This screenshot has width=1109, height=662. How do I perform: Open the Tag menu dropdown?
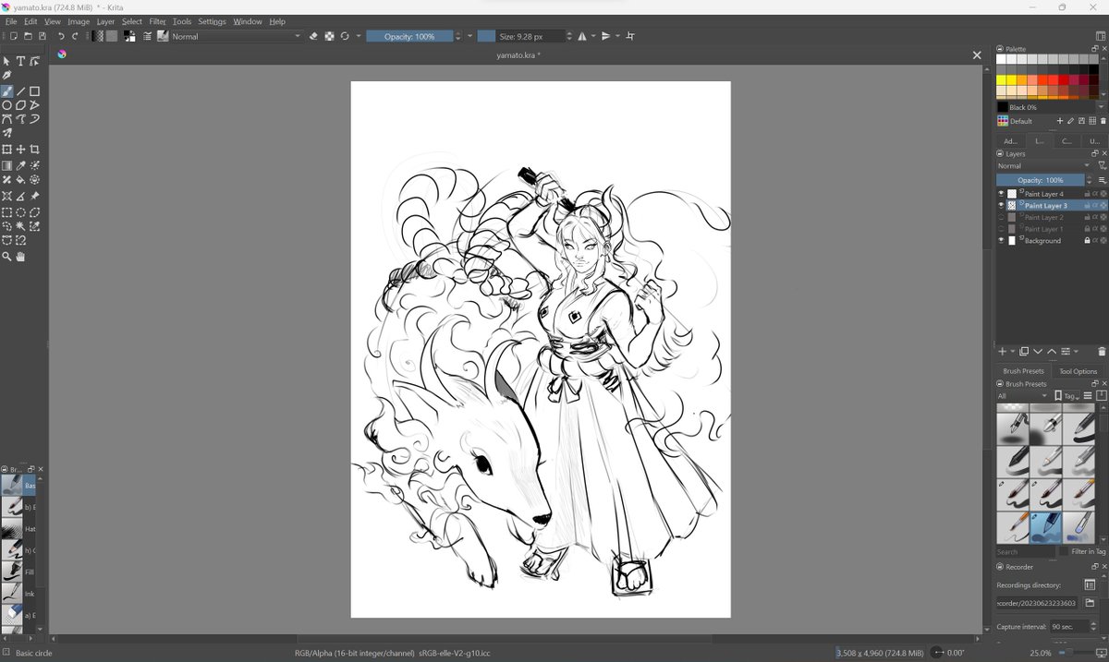[1067, 396]
